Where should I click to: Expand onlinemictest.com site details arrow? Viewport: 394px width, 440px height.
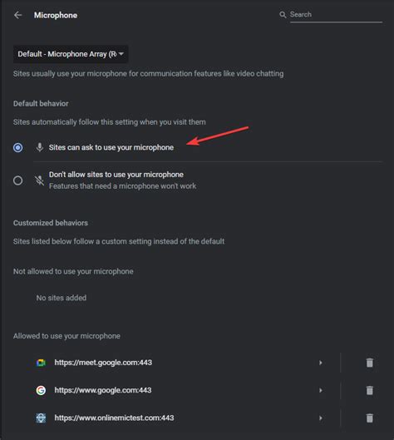[x=321, y=418]
